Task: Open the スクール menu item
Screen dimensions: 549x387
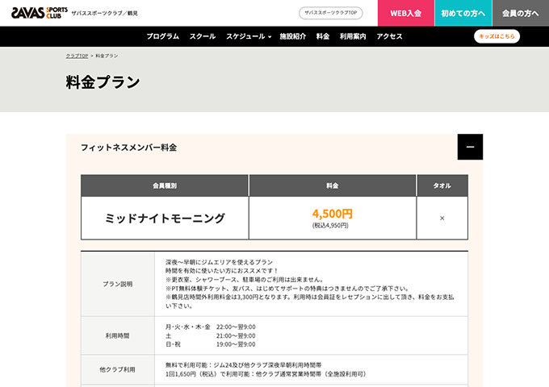Action: 203,36
